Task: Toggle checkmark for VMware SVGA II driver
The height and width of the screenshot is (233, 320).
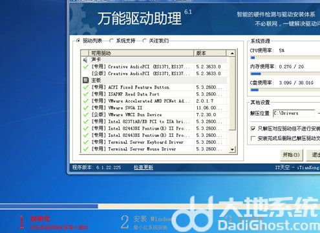Action: [85, 108]
